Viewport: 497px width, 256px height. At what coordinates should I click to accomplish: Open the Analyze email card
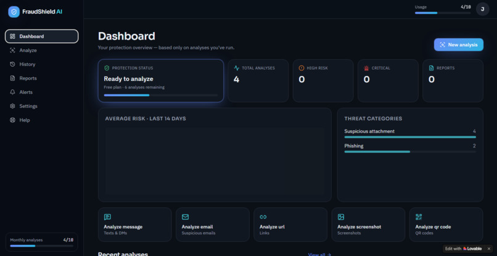pyautogui.click(x=213, y=225)
